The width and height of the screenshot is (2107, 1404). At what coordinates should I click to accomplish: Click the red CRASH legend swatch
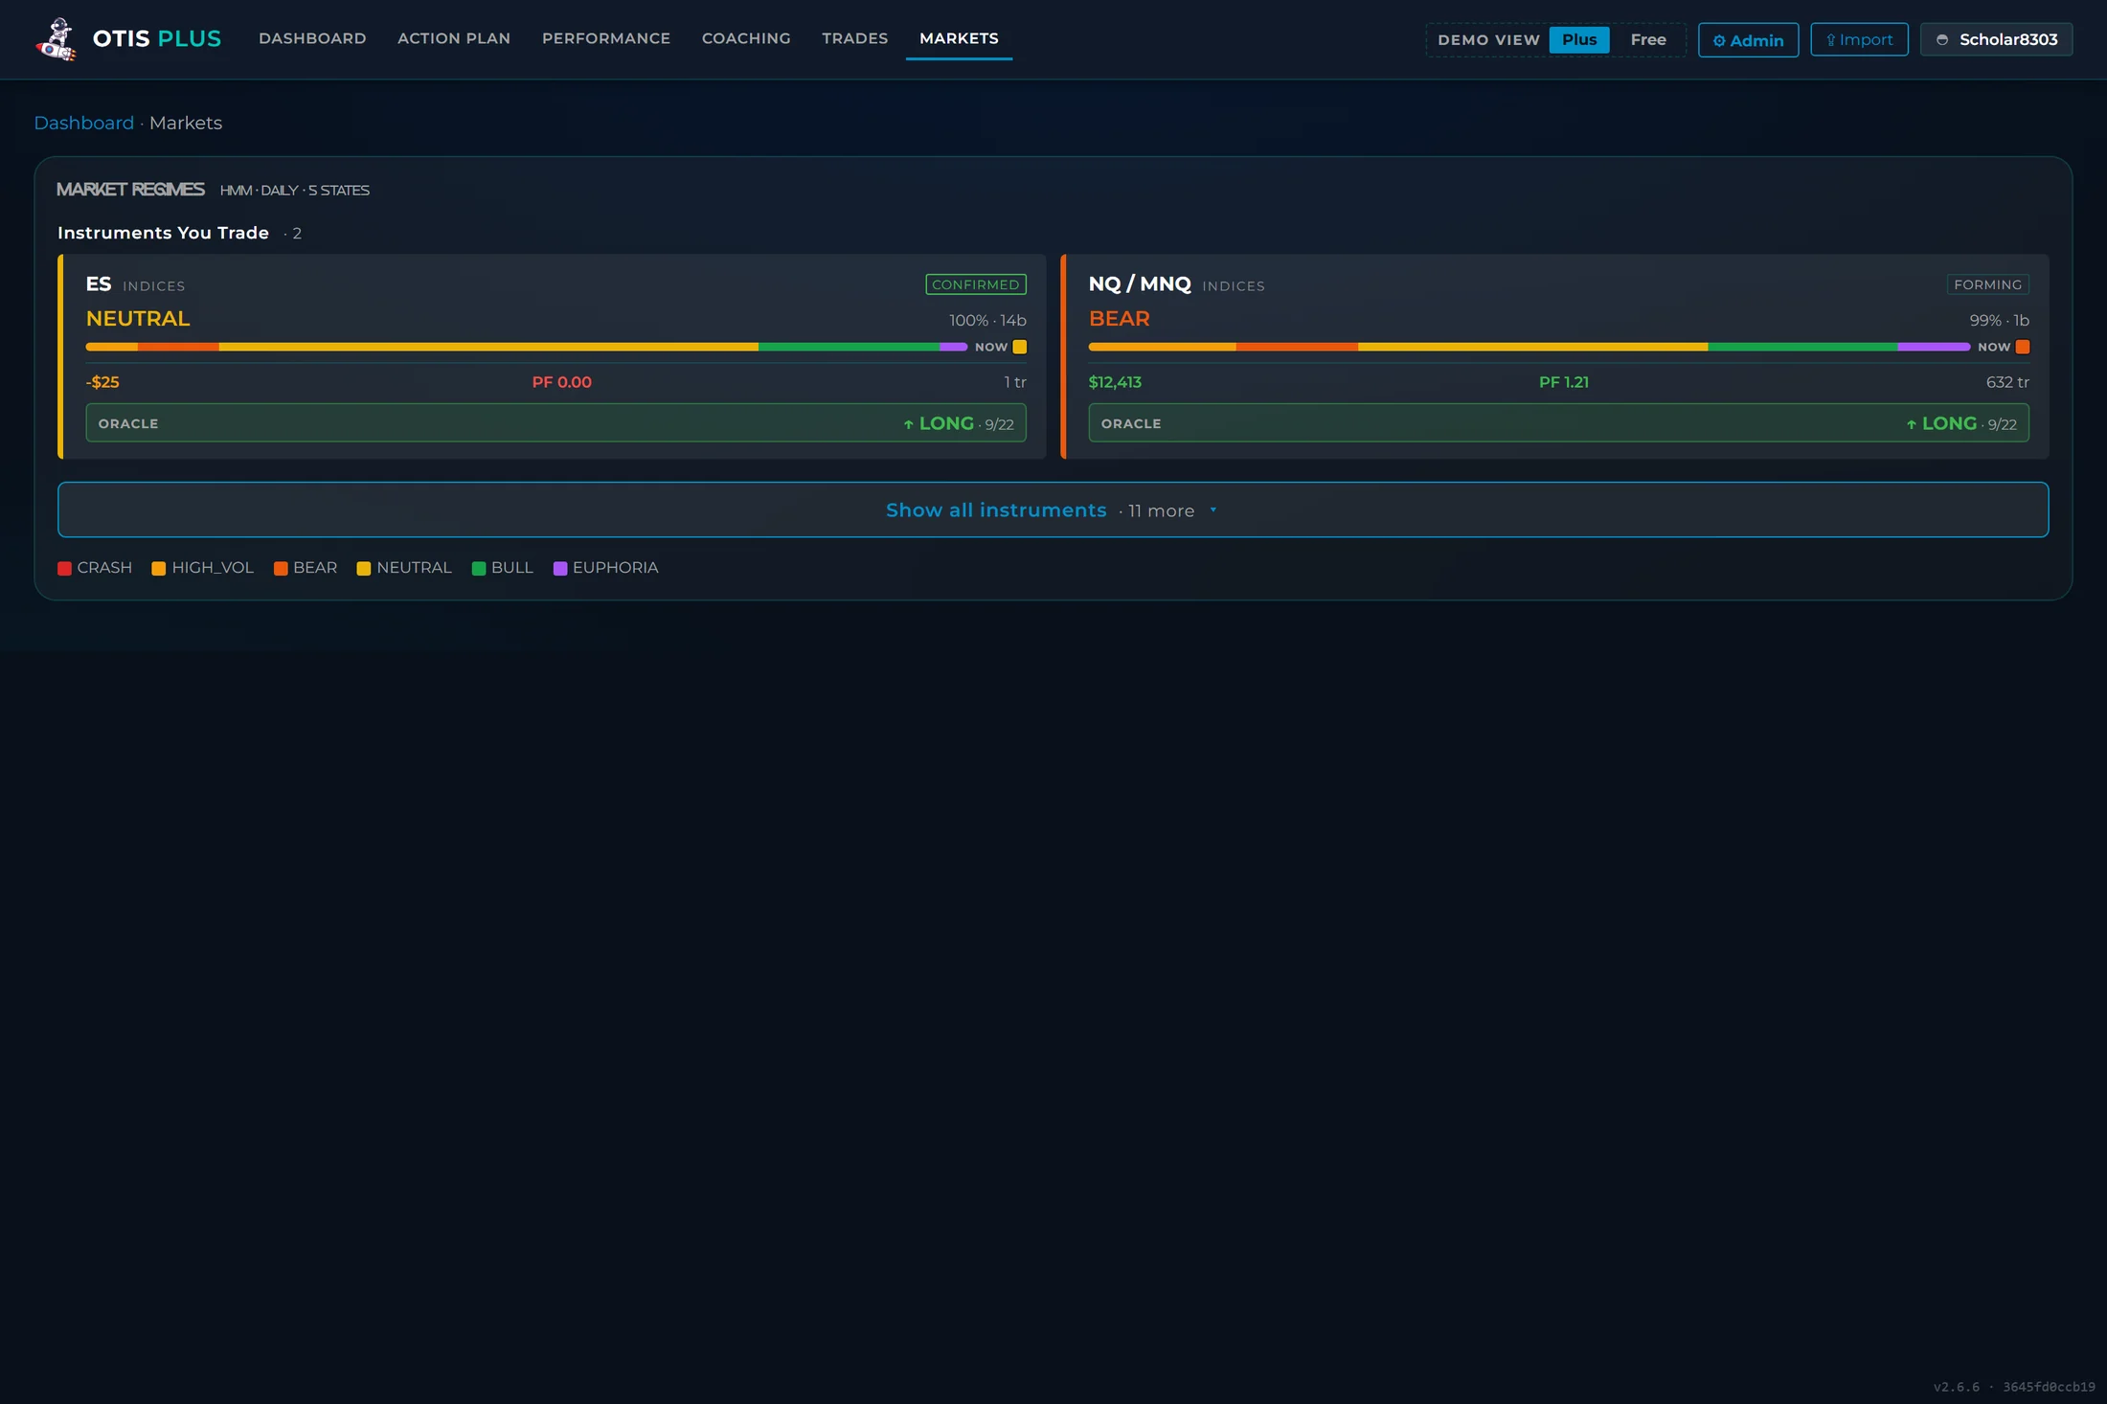coord(64,568)
